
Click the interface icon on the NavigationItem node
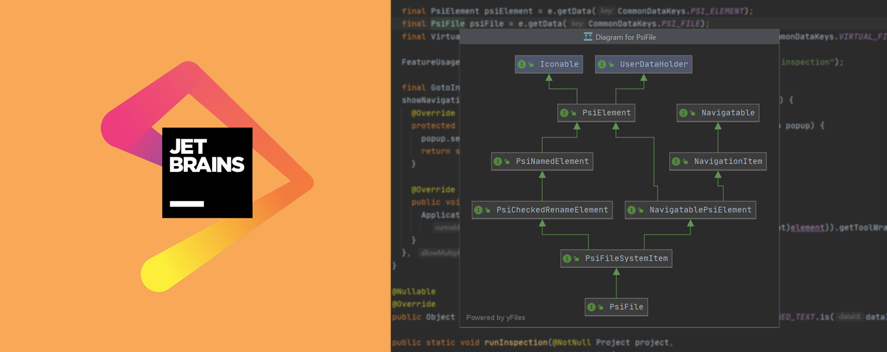click(x=676, y=161)
